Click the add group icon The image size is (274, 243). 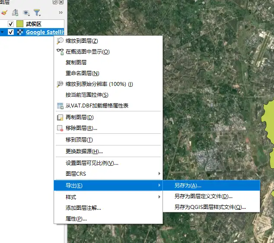[15, 13]
